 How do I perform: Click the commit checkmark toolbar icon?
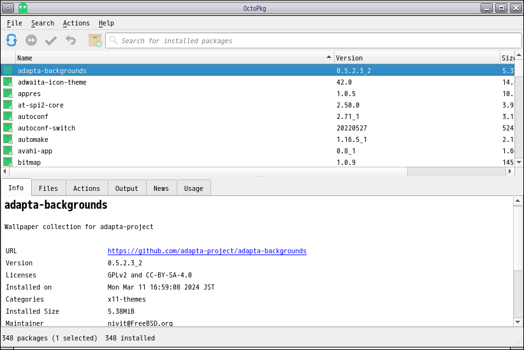point(51,41)
